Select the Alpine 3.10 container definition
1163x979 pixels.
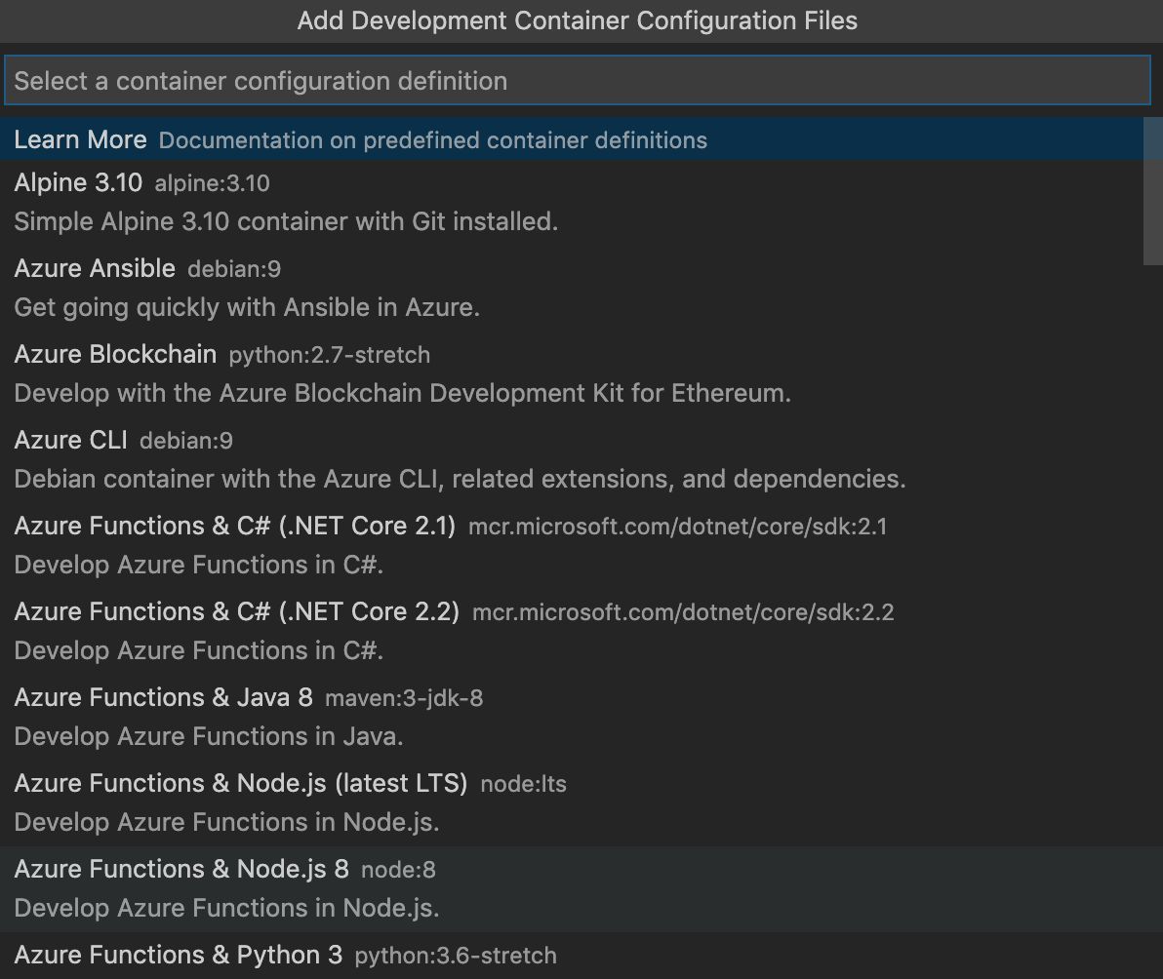pyautogui.click(x=78, y=182)
